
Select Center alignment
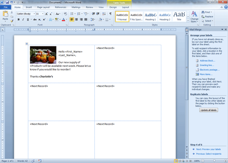click(x=76, y=19)
